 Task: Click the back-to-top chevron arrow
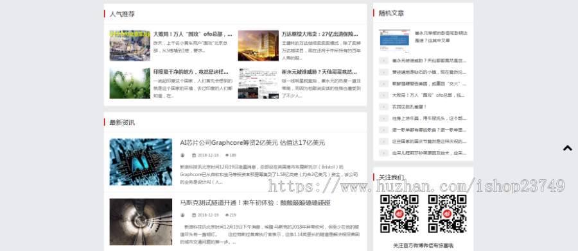click(567, 148)
